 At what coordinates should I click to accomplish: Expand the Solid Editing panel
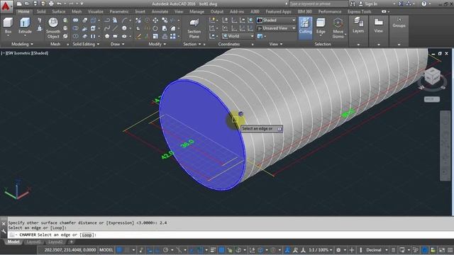(86, 44)
